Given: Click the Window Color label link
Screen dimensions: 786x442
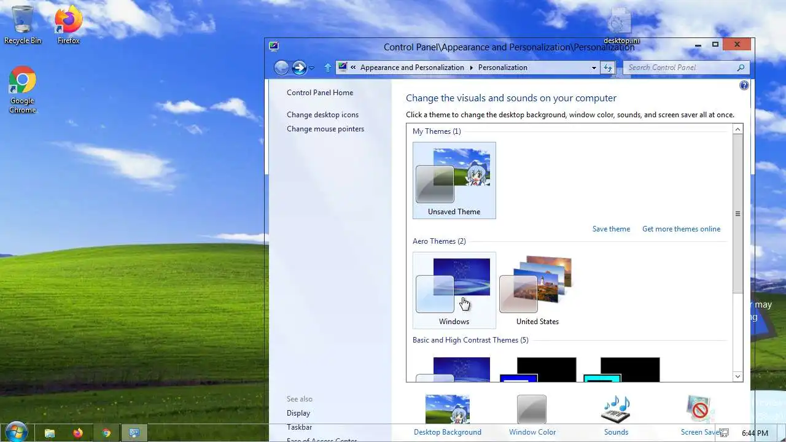Looking at the screenshot, I should click(x=532, y=432).
